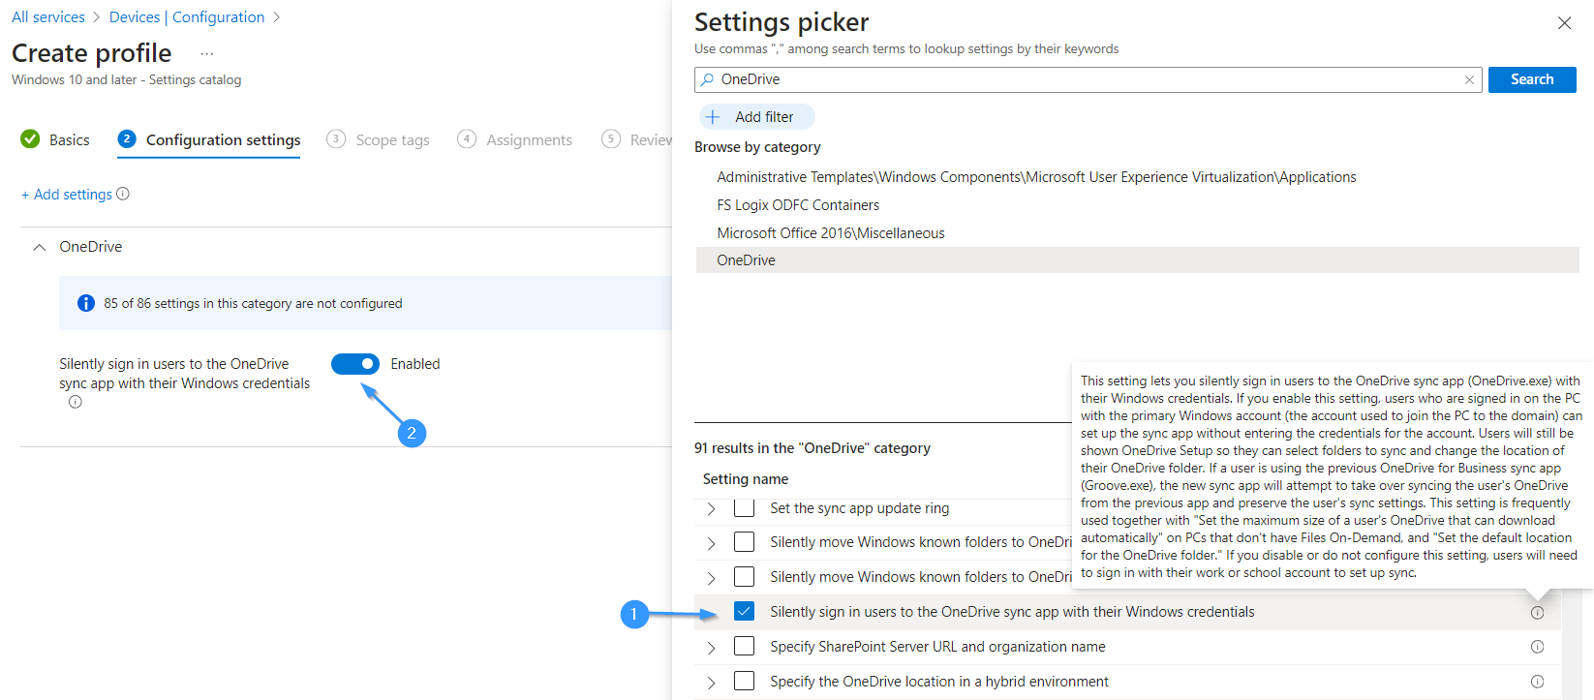
Task: Open the All services breadcrumb
Action: 48,17
